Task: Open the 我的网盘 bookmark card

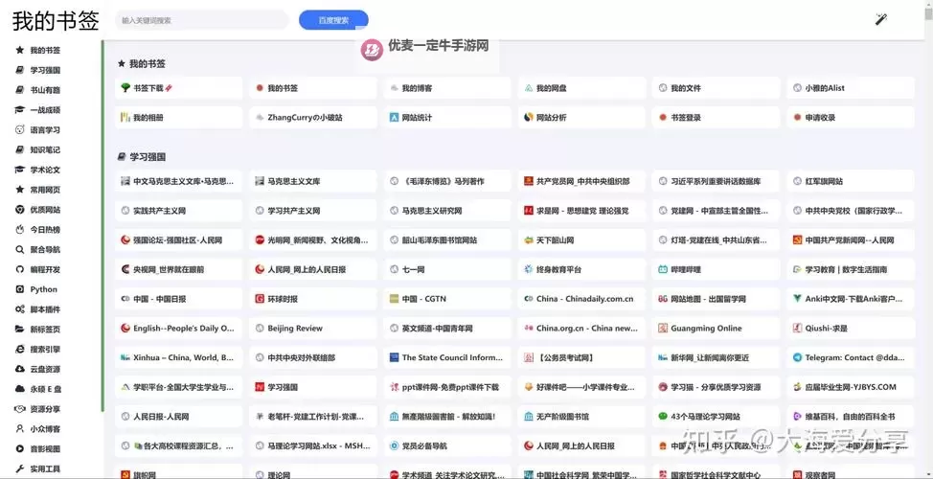Action: [x=582, y=88]
